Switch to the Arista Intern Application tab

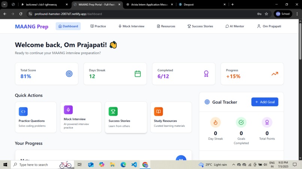(x=149, y=4)
